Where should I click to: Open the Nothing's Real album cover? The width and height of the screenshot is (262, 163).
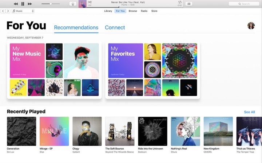tap(185, 131)
